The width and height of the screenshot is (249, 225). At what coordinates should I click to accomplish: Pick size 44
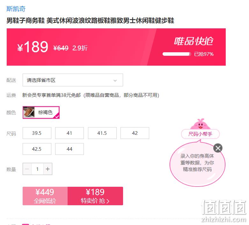tap(70, 149)
